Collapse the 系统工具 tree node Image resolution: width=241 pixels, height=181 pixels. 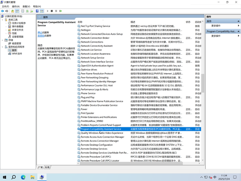2,20
